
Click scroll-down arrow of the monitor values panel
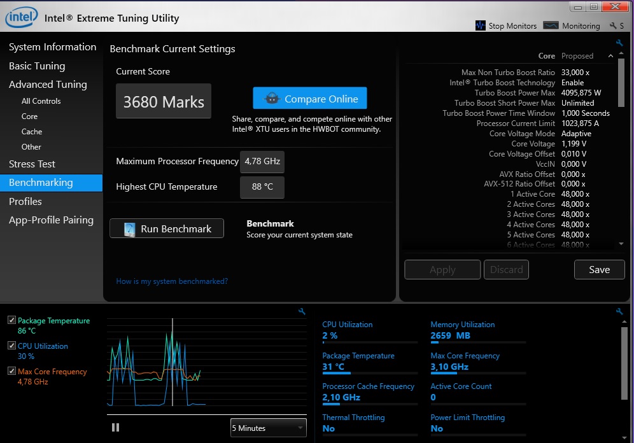(624, 438)
